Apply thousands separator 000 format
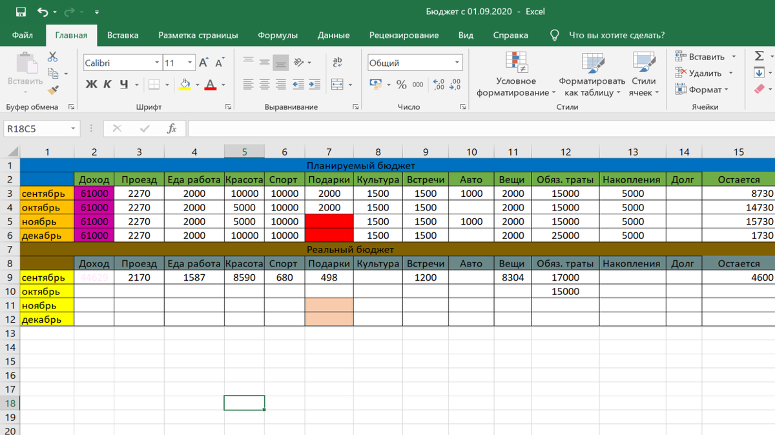This screenshot has width=775, height=435. [x=418, y=85]
